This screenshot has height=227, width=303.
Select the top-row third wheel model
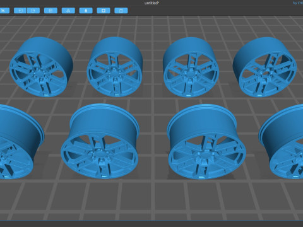click(191, 67)
